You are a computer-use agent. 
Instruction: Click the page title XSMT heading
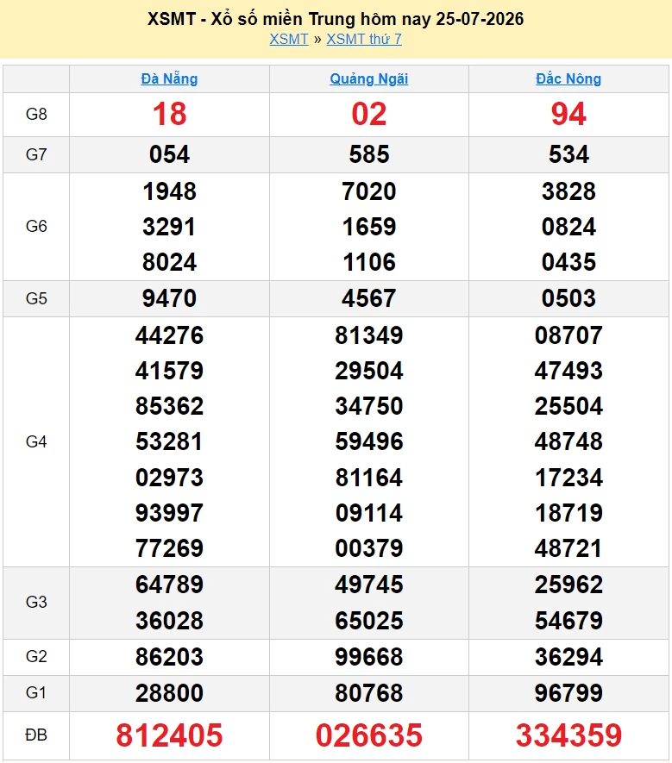[336, 19]
